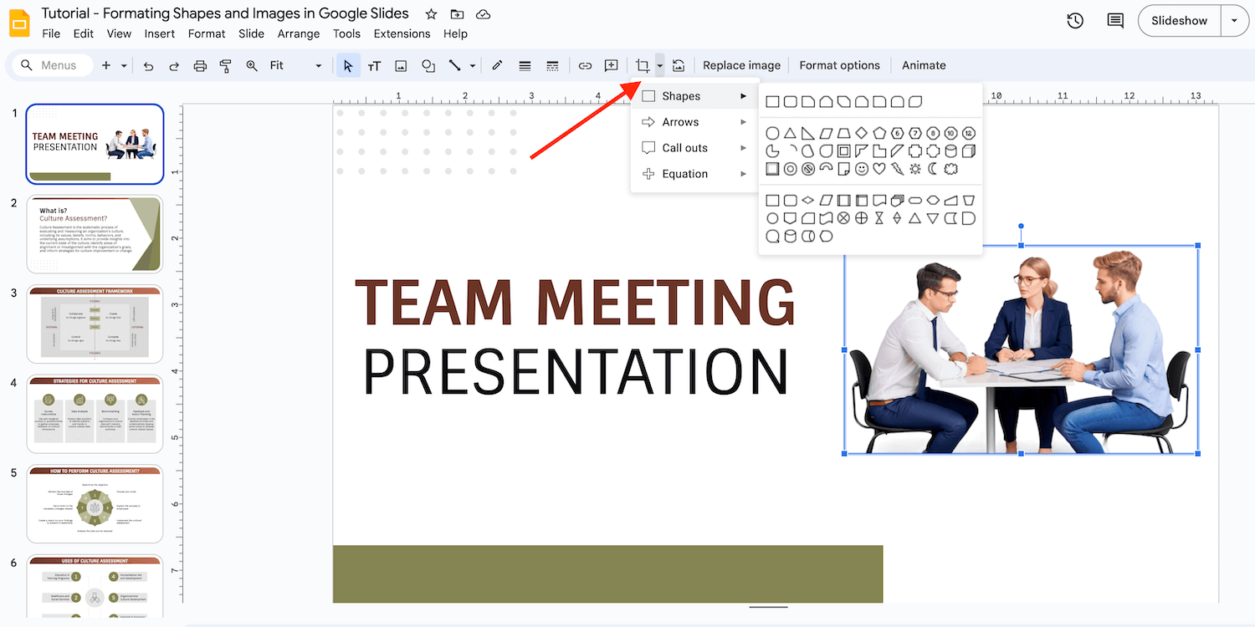This screenshot has width=1255, height=627.
Task: Activate the crop image tool
Action: pyautogui.click(x=644, y=65)
